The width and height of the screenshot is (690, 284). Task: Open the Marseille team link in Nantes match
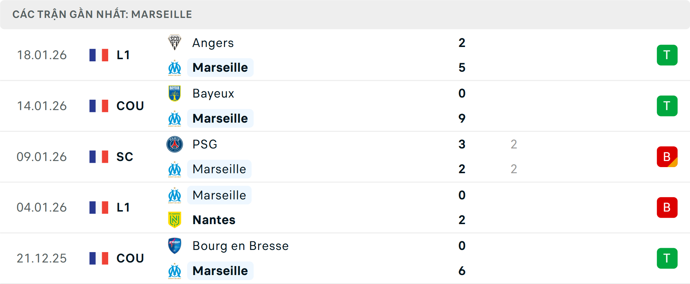click(x=219, y=195)
